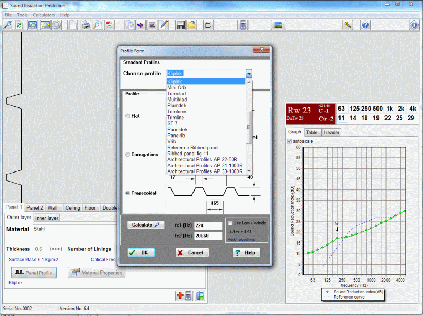The width and height of the screenshot is (423, 316).
Task: Click the chart results toolbar icon
Action: tap(152, 25)
